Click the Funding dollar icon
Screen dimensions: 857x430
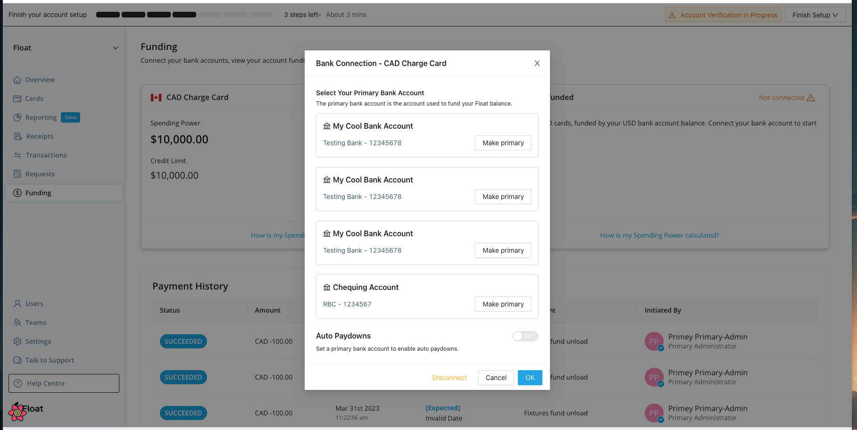click(17, 192)
